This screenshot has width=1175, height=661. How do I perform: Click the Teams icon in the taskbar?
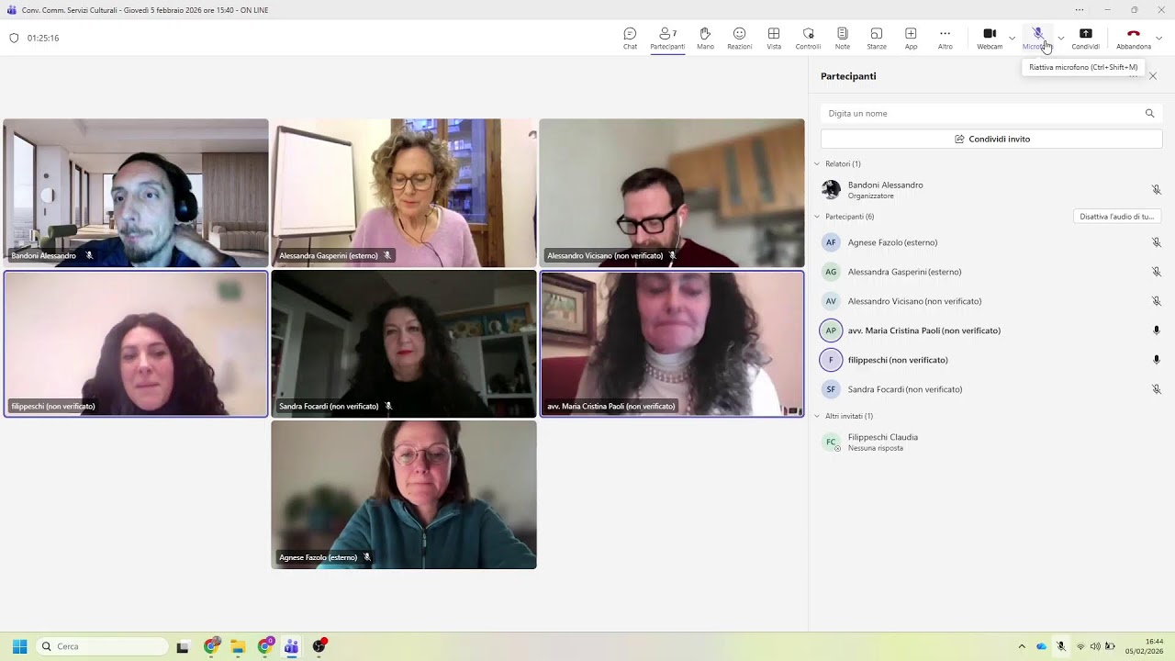pyautogui.click(x=291, y=646)
